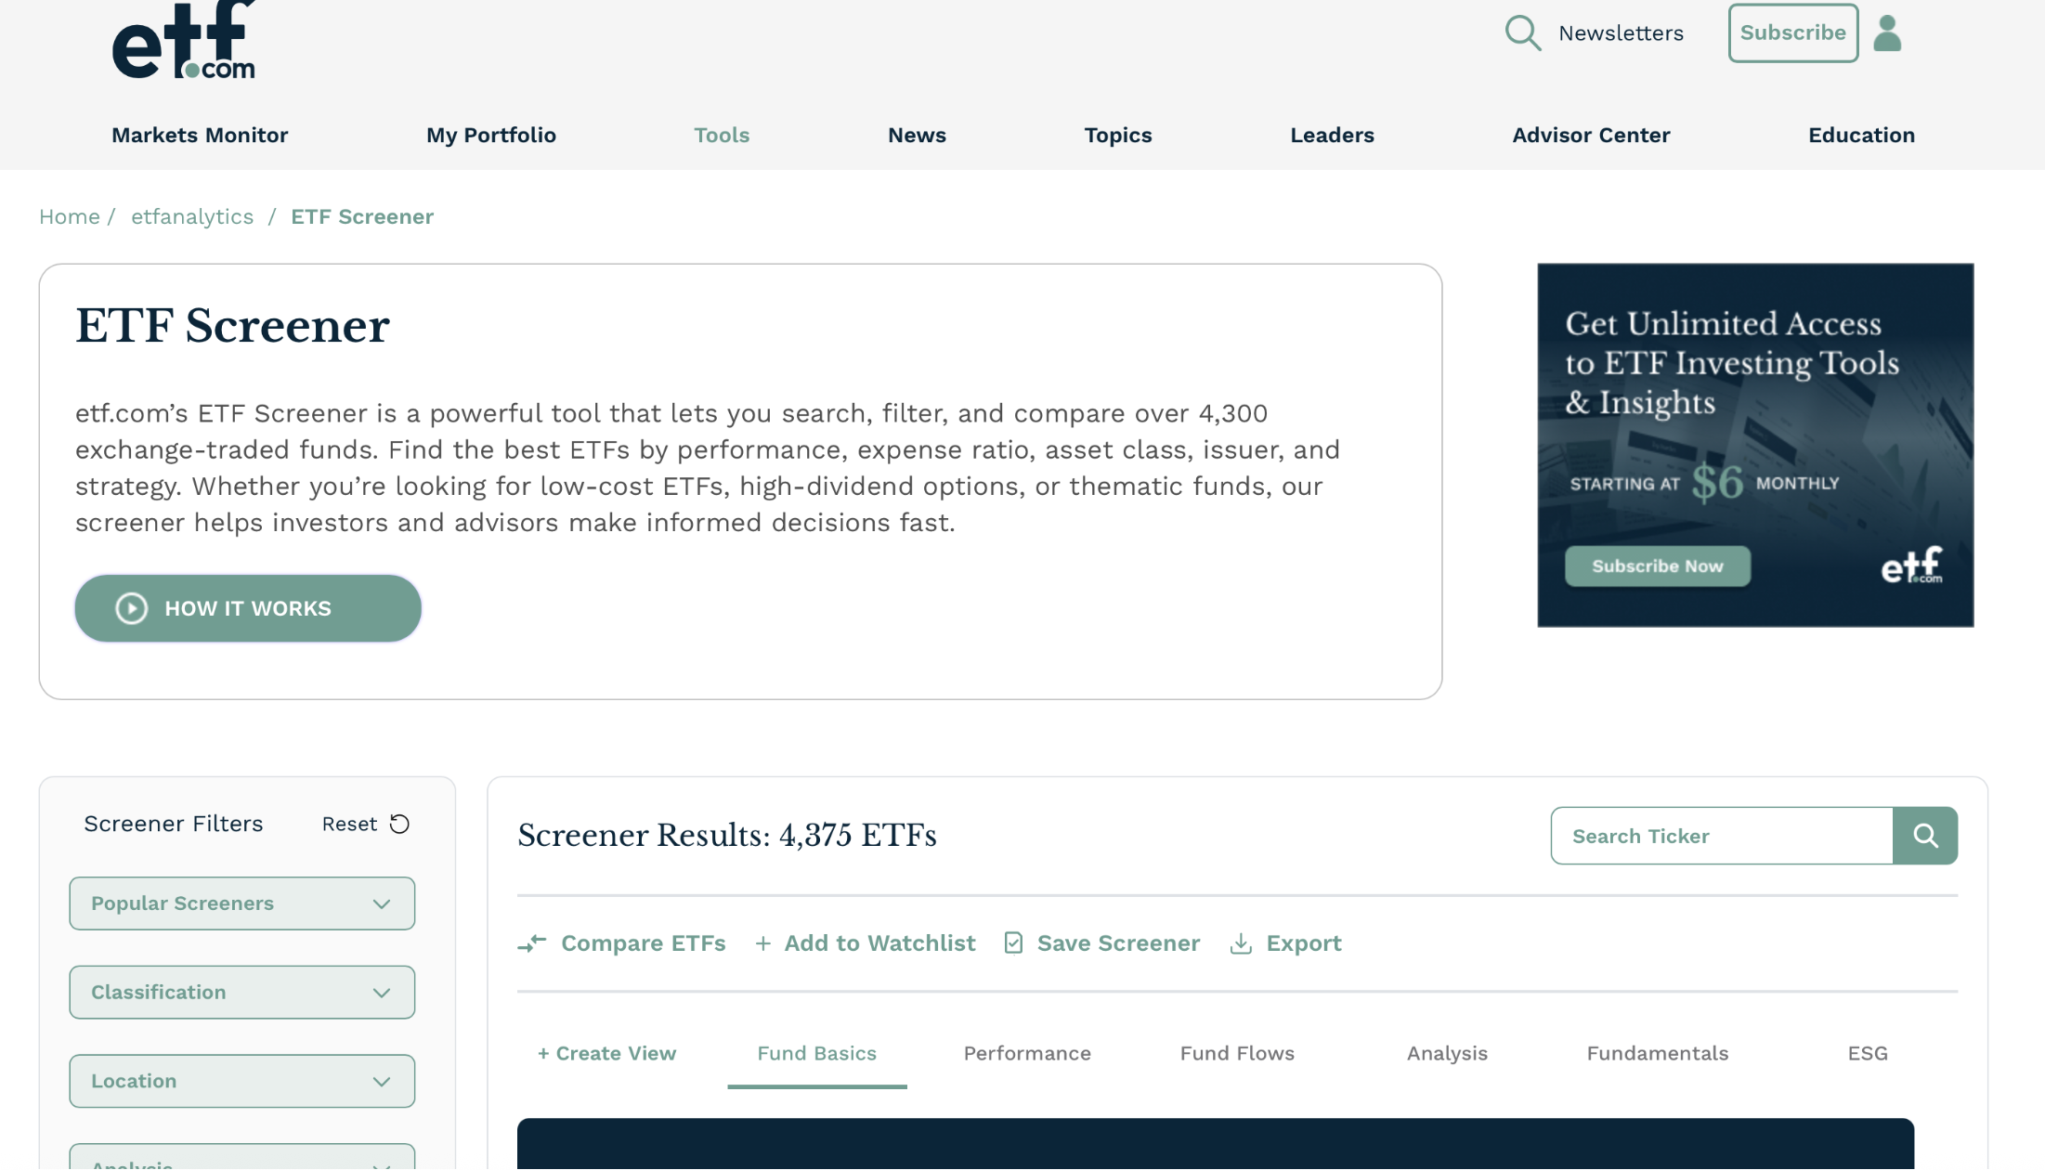
Task: Open the ESG tab
Action: pos(1867,1053)
